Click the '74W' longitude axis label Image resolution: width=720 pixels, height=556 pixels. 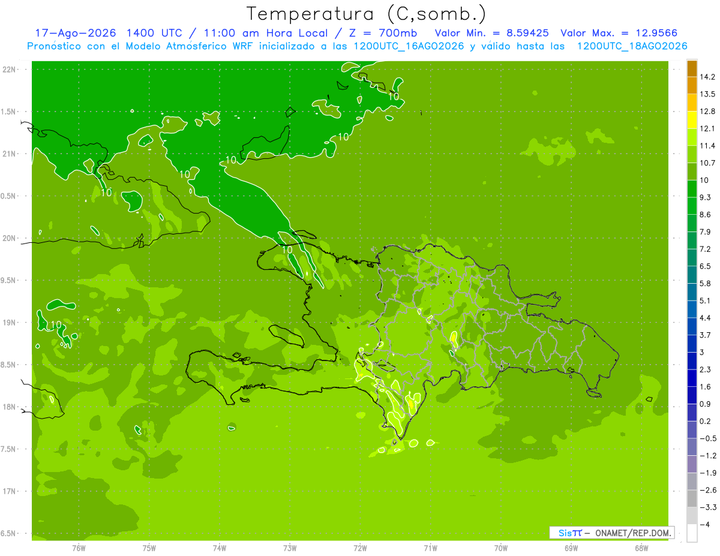[220, 548]
